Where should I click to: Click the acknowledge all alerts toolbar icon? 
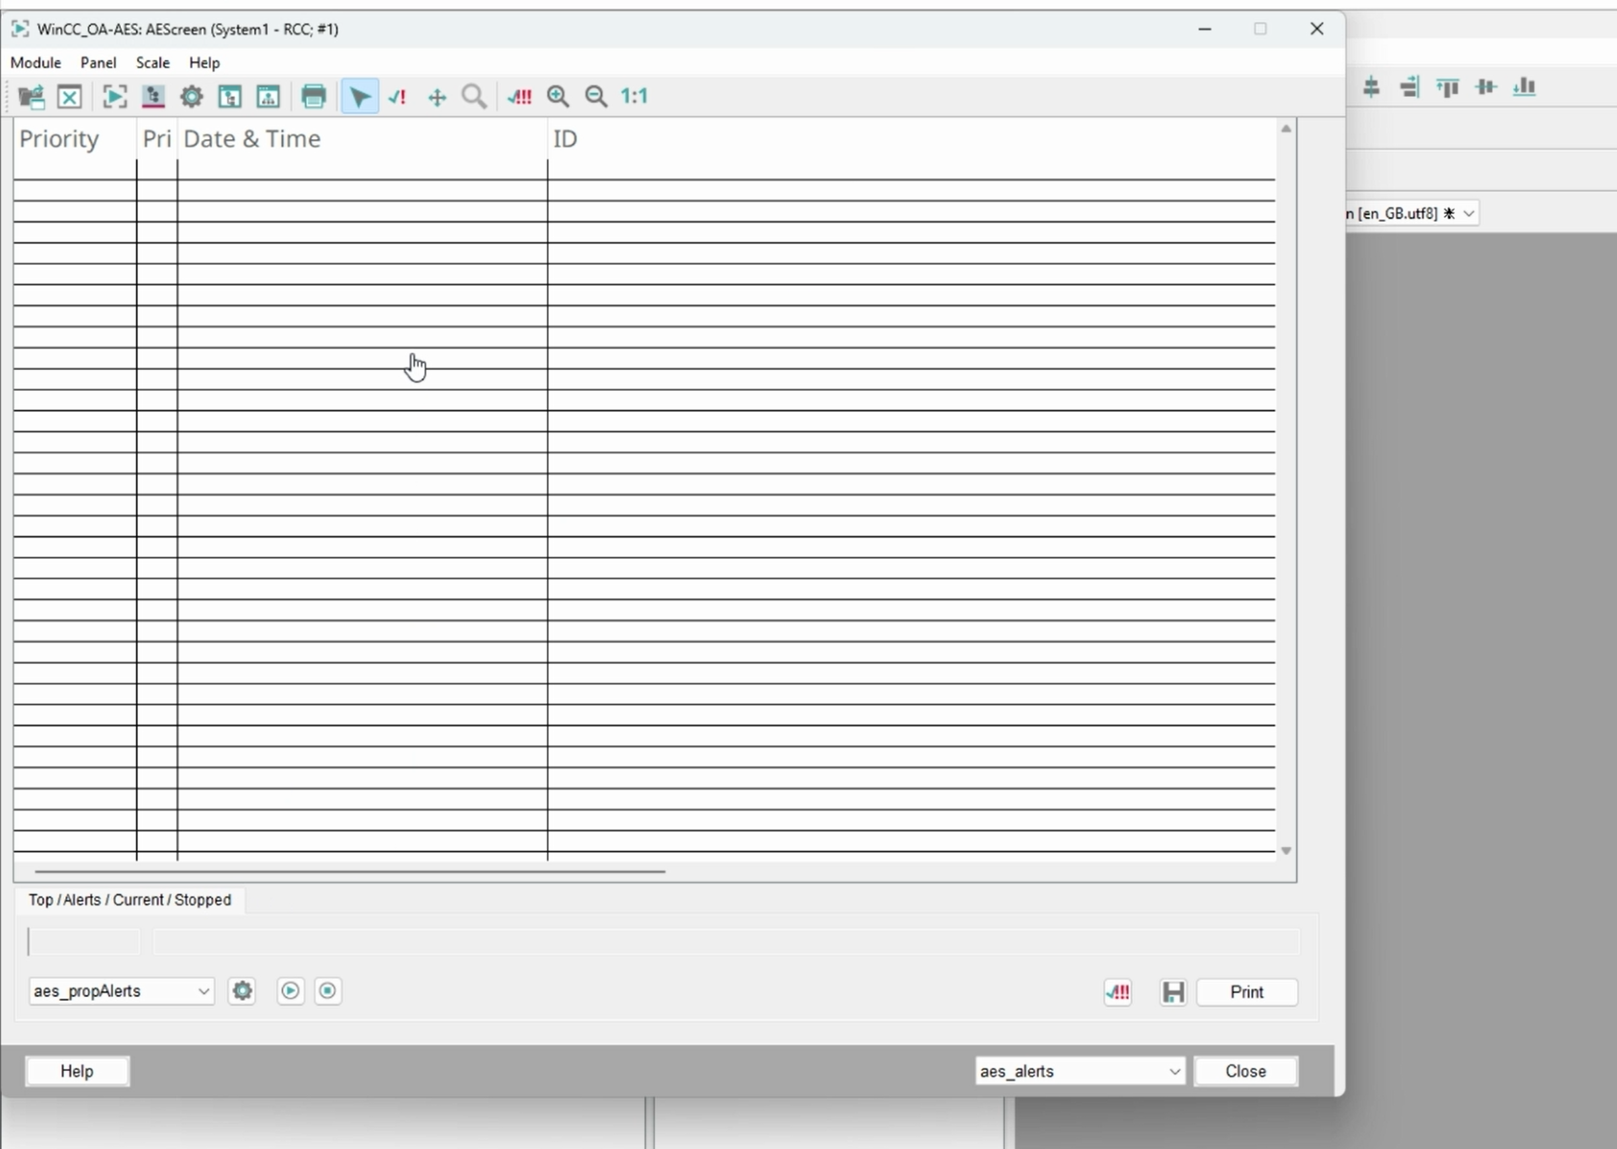[519, 96]
